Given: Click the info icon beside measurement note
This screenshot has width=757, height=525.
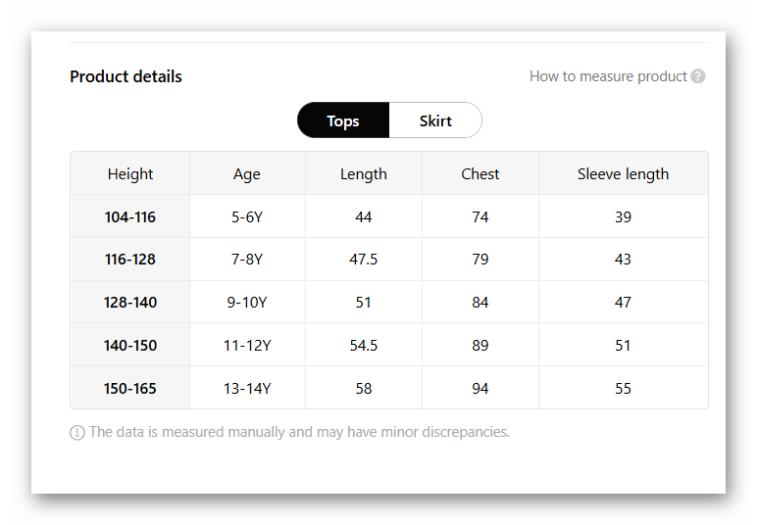Looking at the screenshot, I should [77, 432].
